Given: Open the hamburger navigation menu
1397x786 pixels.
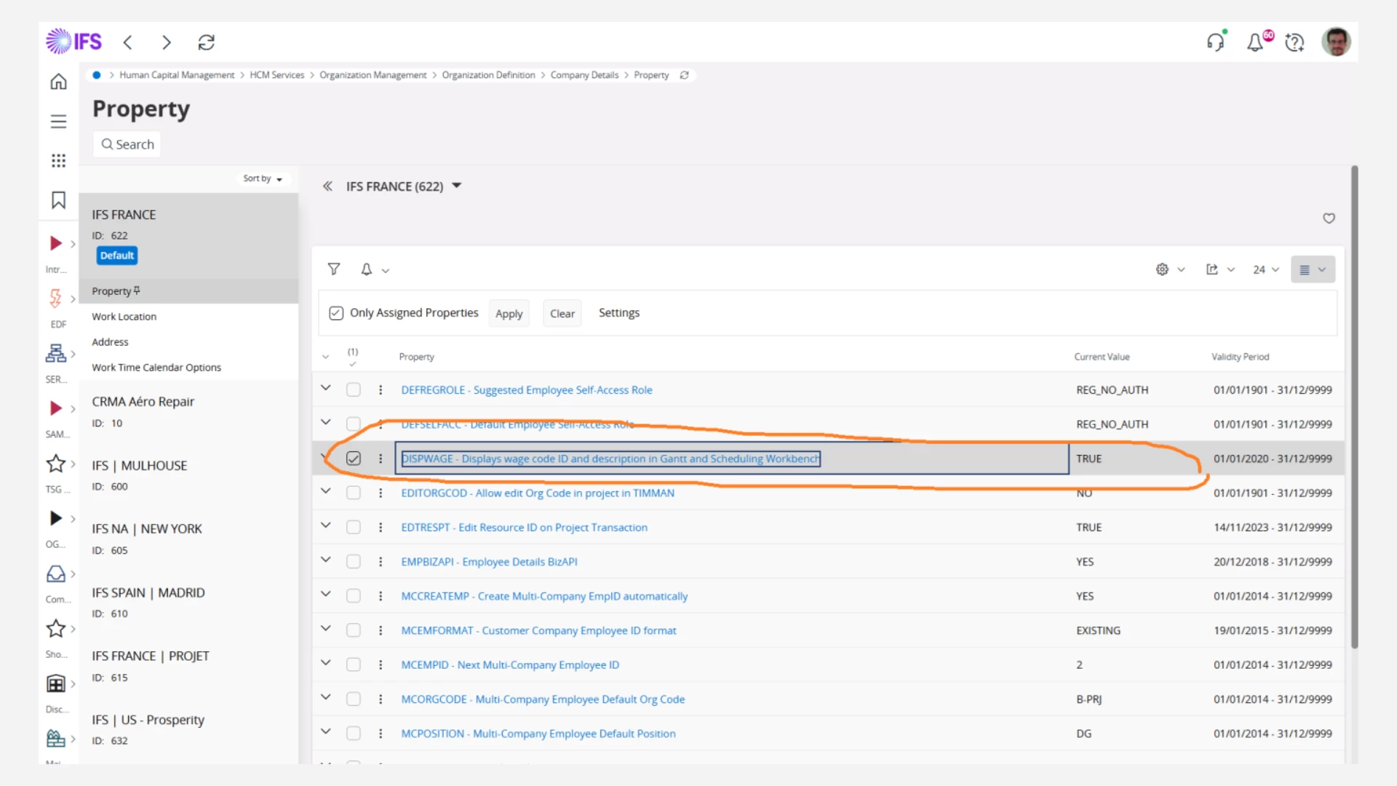Looking at the screenshot, I should click(58, 122).
